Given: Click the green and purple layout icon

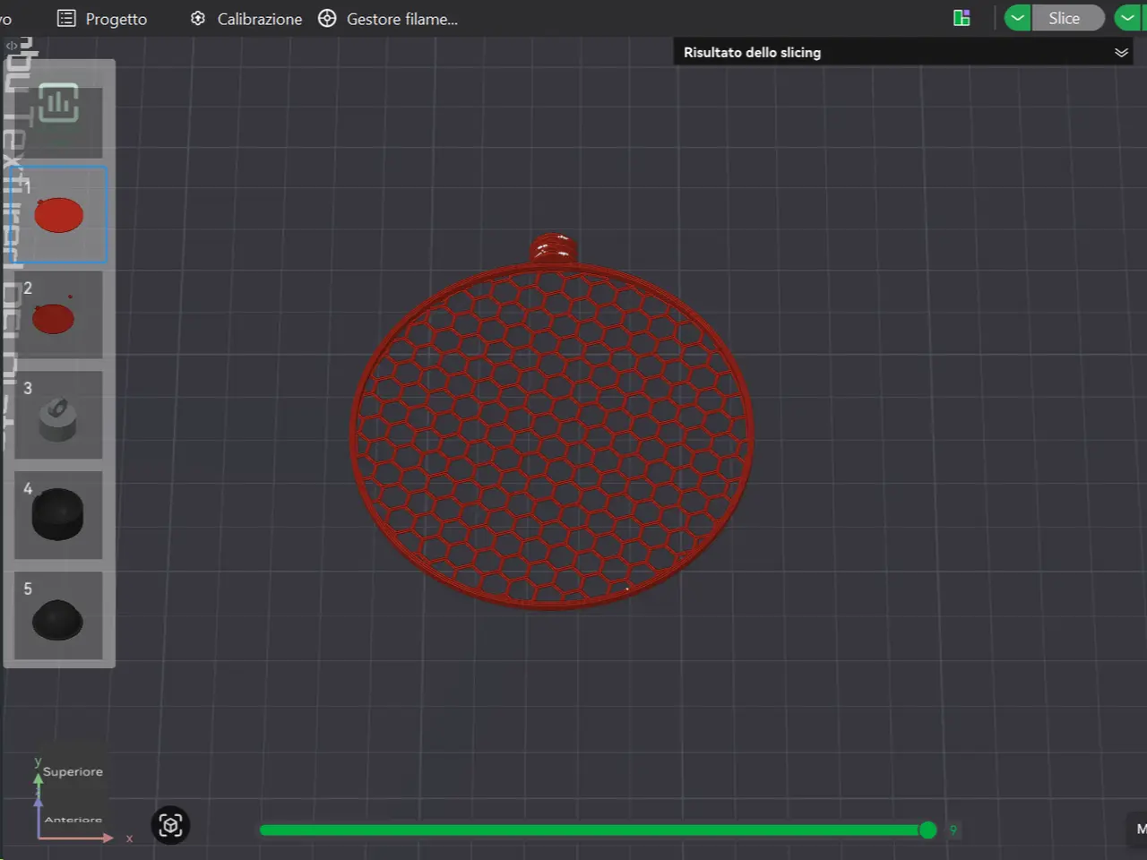Looking at the screenshot, I should (x=962, y=18).
